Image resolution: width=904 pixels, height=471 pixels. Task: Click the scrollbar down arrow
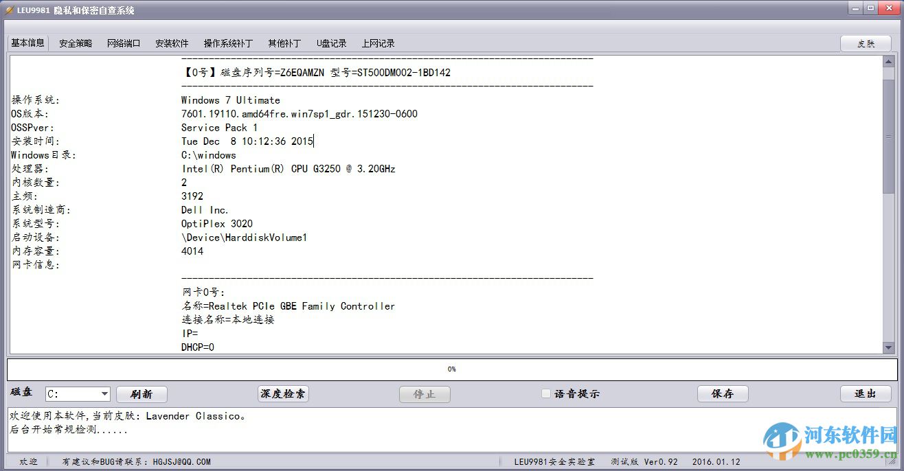coord(887,347)
